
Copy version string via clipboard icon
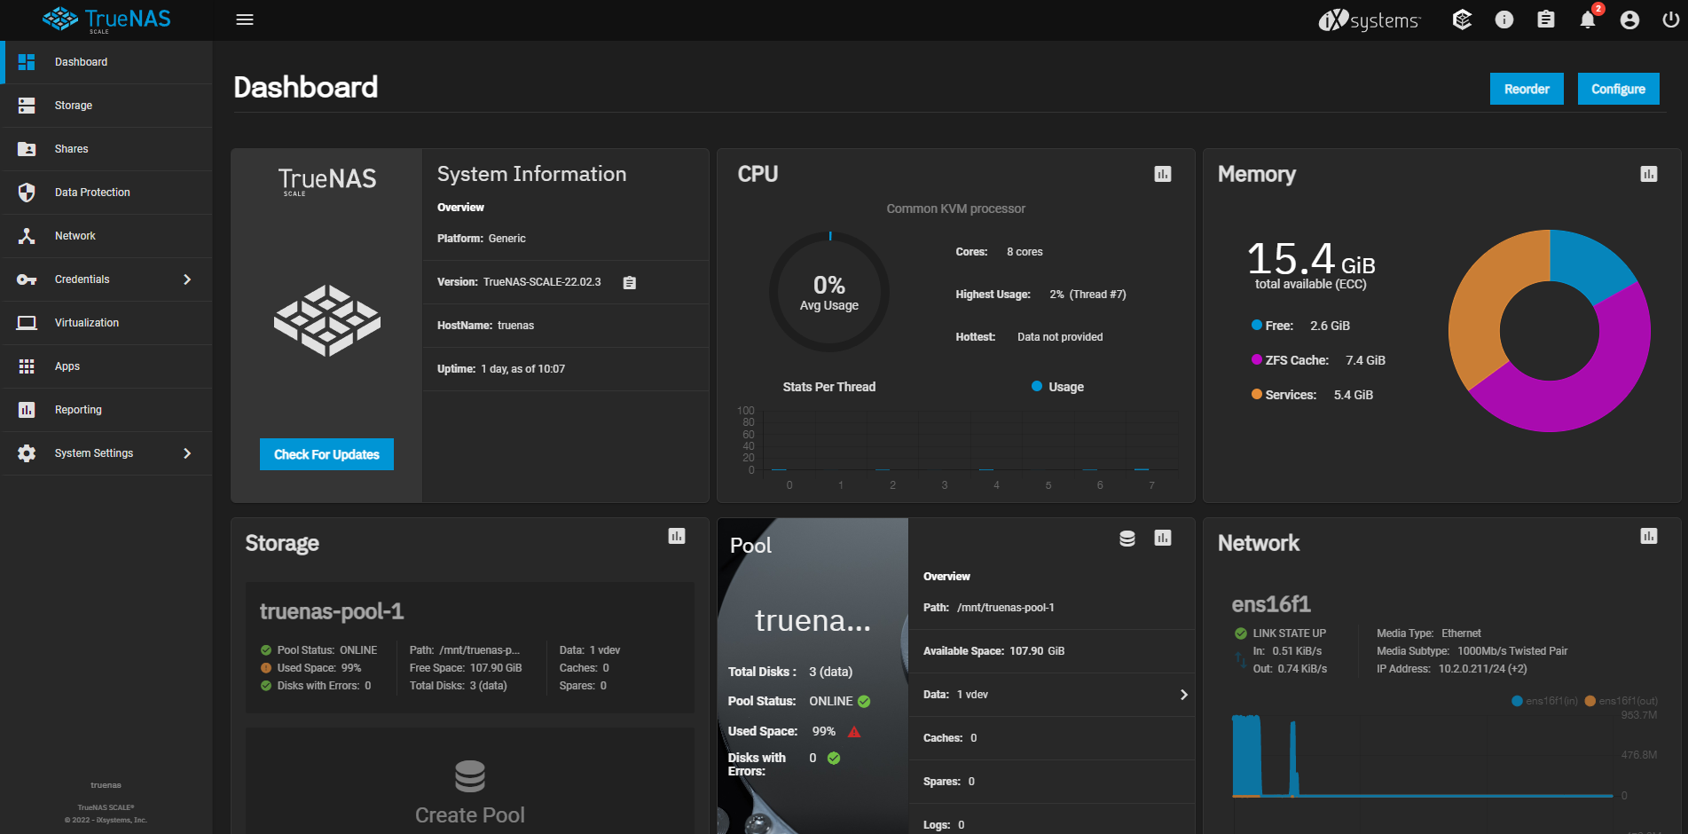(x=630, y=283)
